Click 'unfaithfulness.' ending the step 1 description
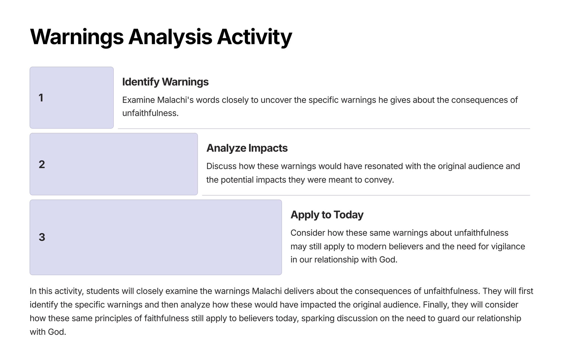This screenshot has height=362, width=564. 150,113
